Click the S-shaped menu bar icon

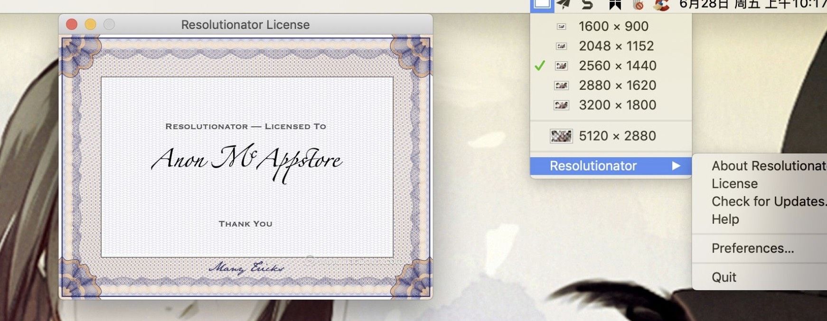coord(588,5)
